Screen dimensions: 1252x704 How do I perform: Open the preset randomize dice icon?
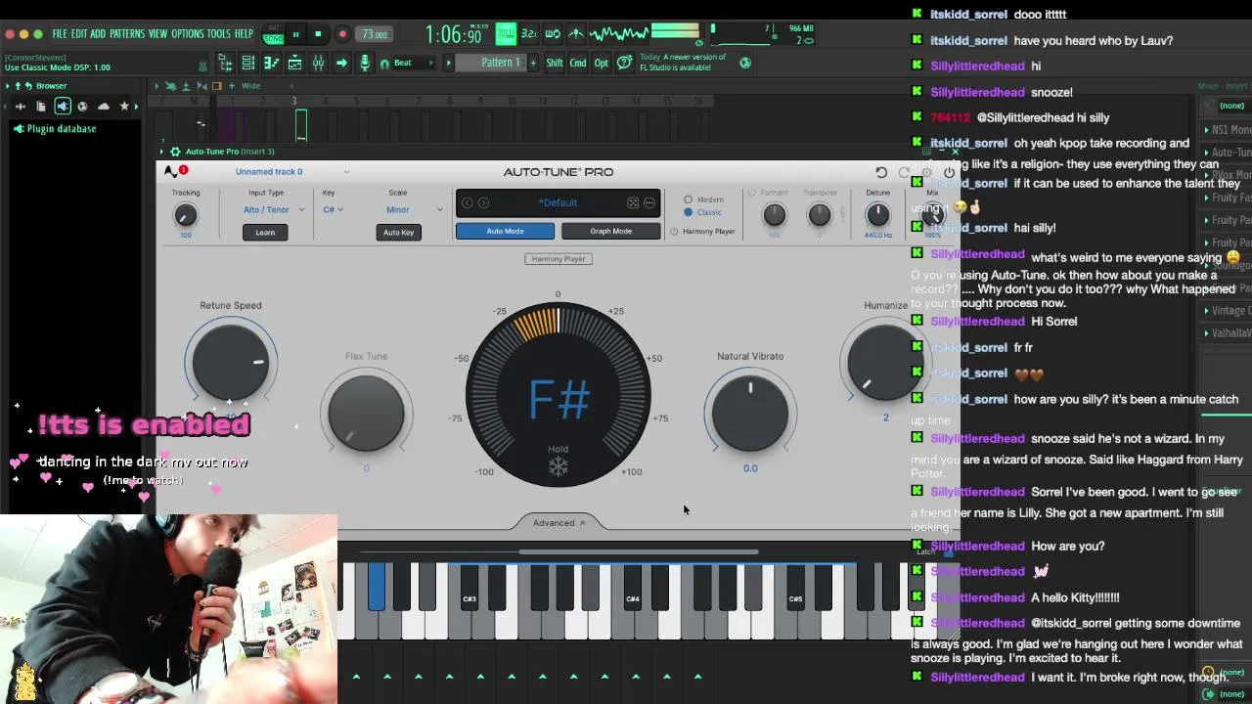[x=633, y=202]
